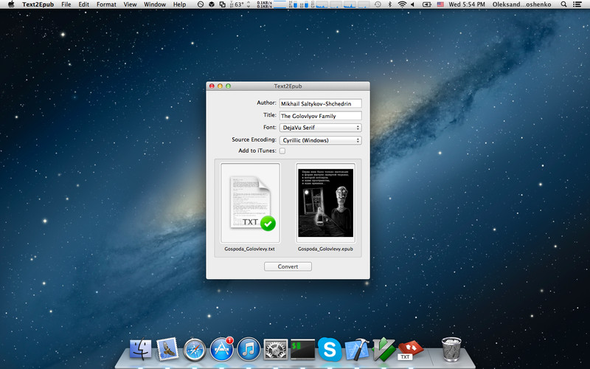Open Finder from the Dock
Viewport: 590px width, 369px height.
click(141, 349)
